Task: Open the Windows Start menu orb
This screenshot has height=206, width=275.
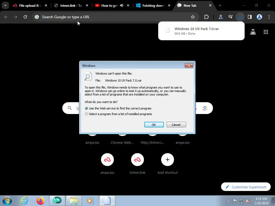Action: (7, 201)
